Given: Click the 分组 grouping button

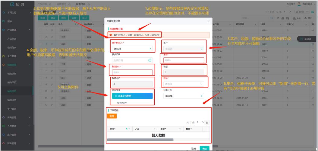Looking at the screenshot, I should click(x=297, y=18).
